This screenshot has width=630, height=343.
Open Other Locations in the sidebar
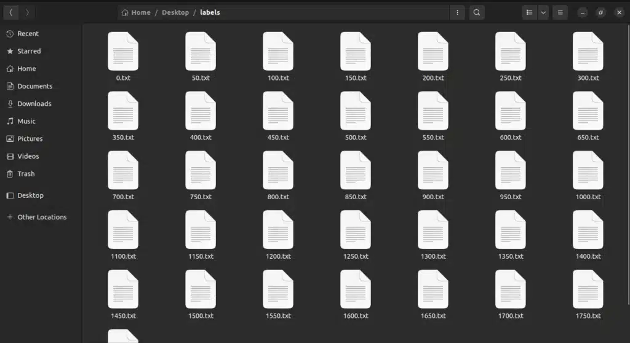coord(41,217)
